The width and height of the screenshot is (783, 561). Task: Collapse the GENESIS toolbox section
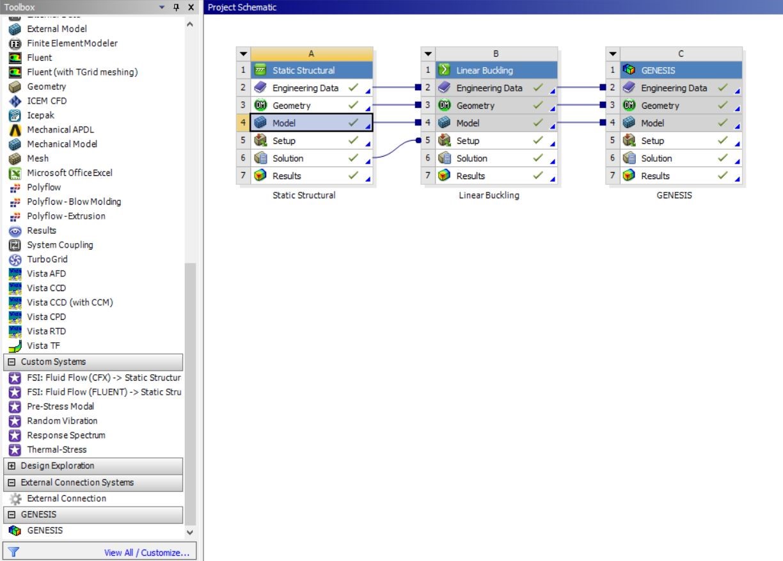[12, 514]
